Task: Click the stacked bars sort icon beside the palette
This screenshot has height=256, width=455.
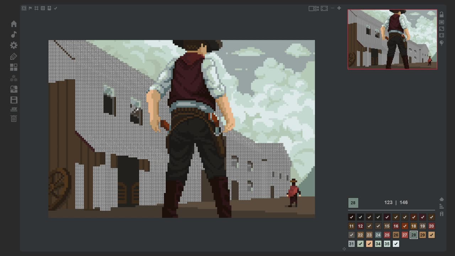Action: point(441,206)
